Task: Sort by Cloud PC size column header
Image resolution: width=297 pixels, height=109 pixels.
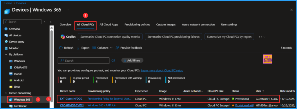Action: [x=215, y=91]
